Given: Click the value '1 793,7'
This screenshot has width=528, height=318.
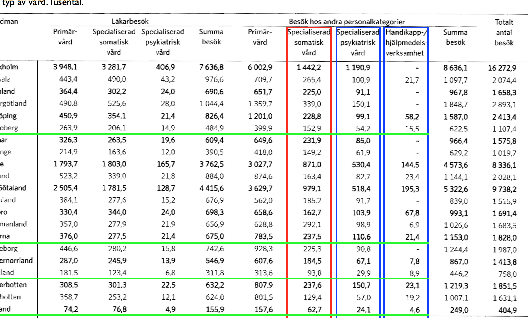Looking at the screenshot, I should [65, 164].
